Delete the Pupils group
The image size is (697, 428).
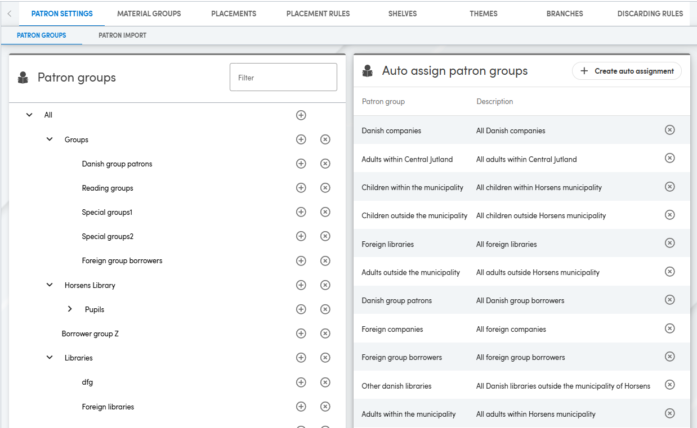pos(325,309)
